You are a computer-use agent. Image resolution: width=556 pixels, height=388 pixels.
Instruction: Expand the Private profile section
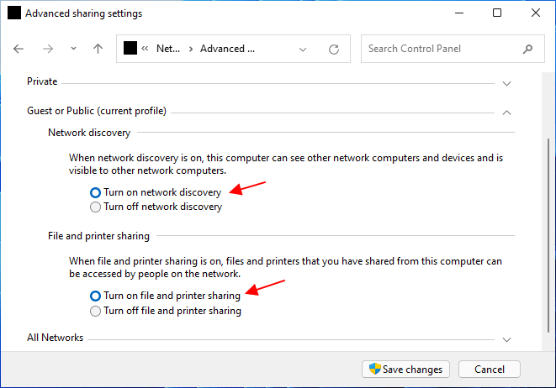[506, 83]
